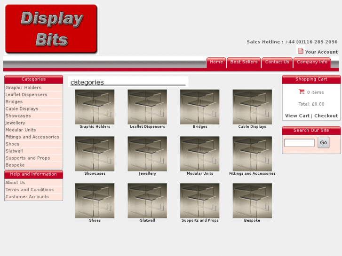Click the Shopping Cart panel header

point(311,79)
